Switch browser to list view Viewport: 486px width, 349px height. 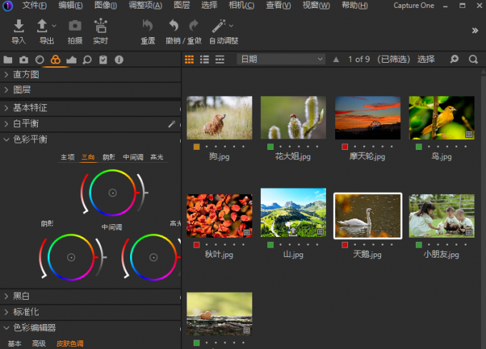coord(204,59)
